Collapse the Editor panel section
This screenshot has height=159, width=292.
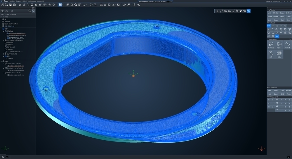tap(268, 10)
